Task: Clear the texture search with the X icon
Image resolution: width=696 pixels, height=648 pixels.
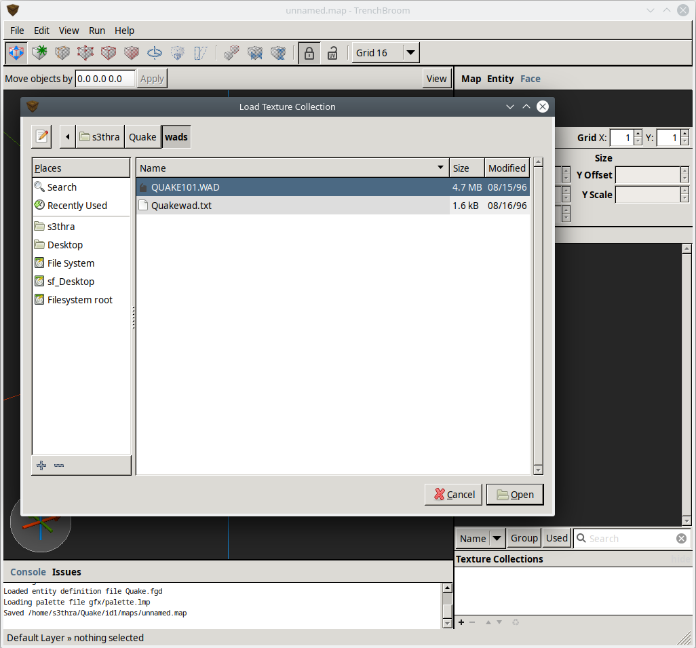Action: pyautogui.click(x=681, y=538)
